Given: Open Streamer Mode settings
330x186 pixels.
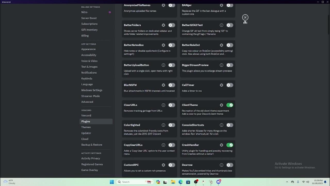Looking at the screenshot, I should [x=96, y=96].
